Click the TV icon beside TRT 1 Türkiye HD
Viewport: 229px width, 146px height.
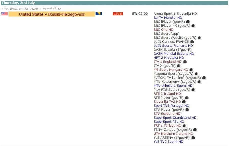tap(184, 126)
